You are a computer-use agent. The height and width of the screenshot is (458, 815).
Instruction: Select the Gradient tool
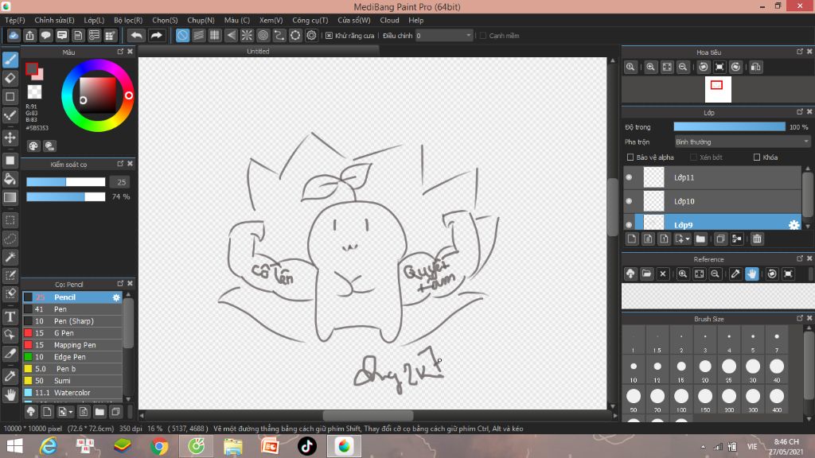click(x=10, y=197)
